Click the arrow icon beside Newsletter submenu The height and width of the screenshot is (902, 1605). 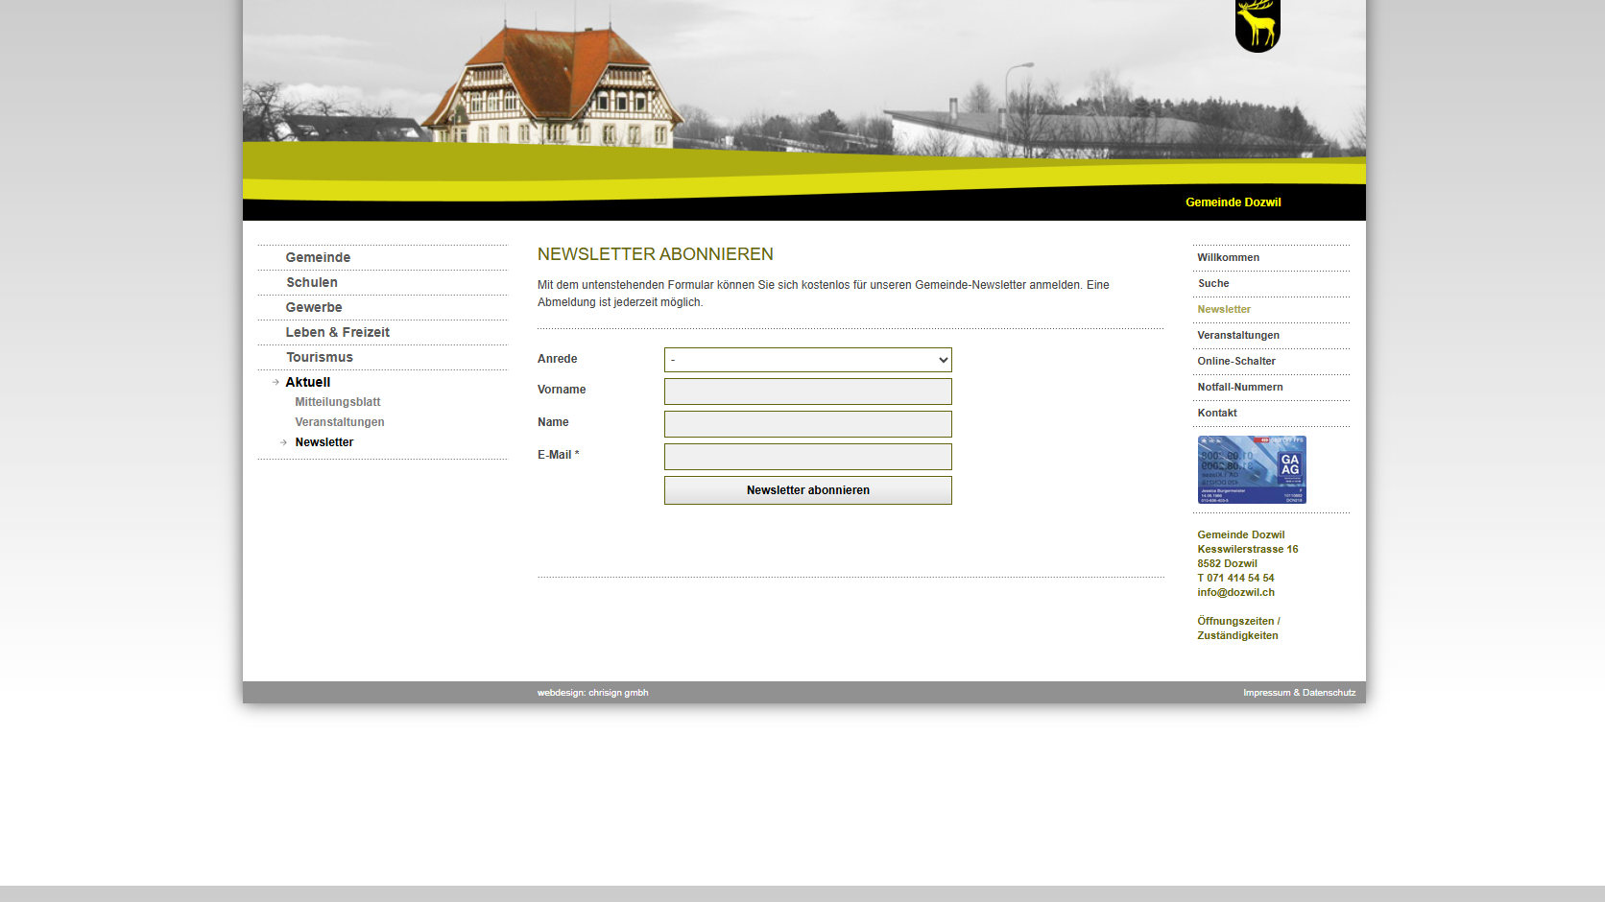[x=283, y=442]
